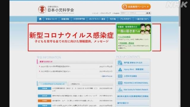
Task: Open the 一般の皆さまへ menu item
Action: [x=142, y=19]
